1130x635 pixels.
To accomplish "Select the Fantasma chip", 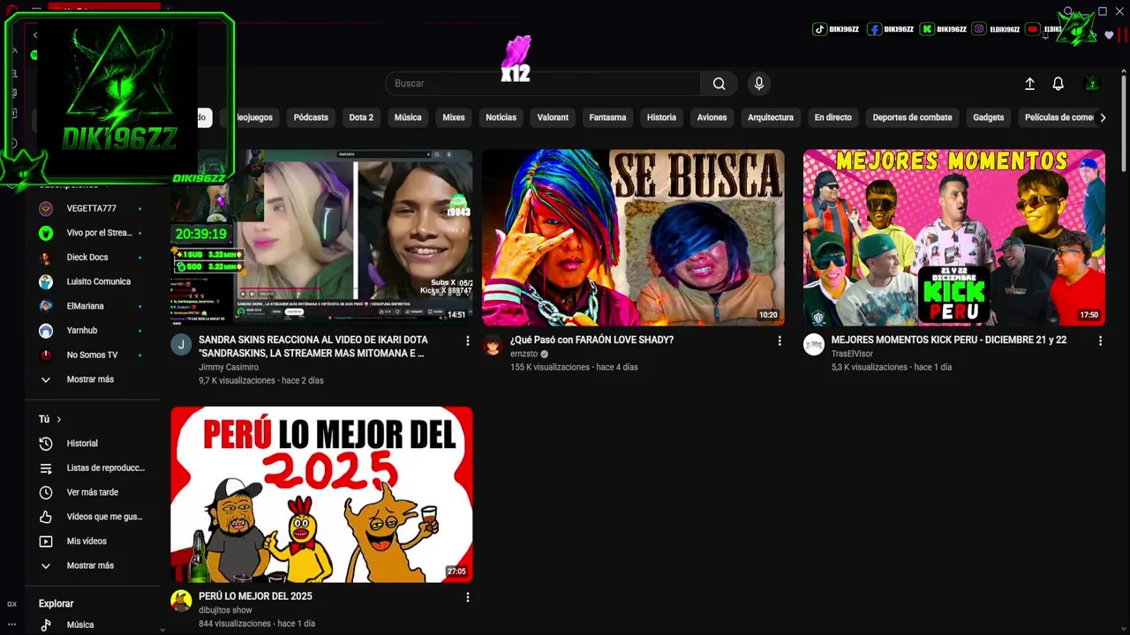I will (x=607, y=117).
